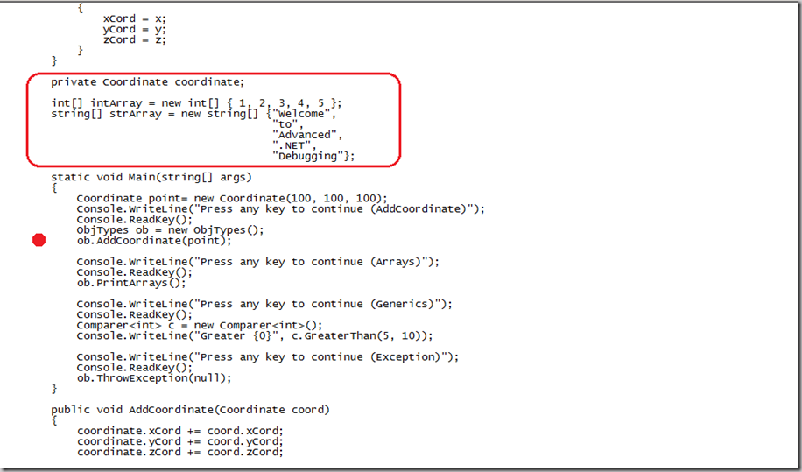Click the "Advanced" string in strArray

click(x=305, y=135)
